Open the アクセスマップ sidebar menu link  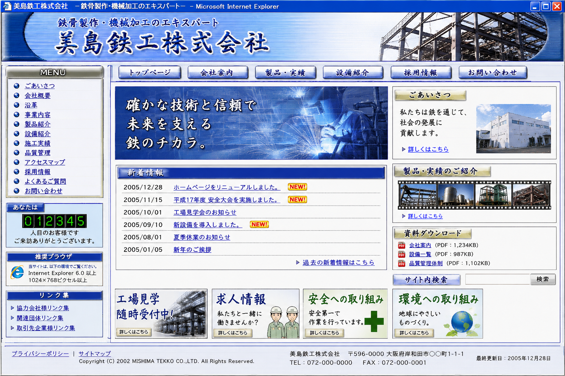45,162
